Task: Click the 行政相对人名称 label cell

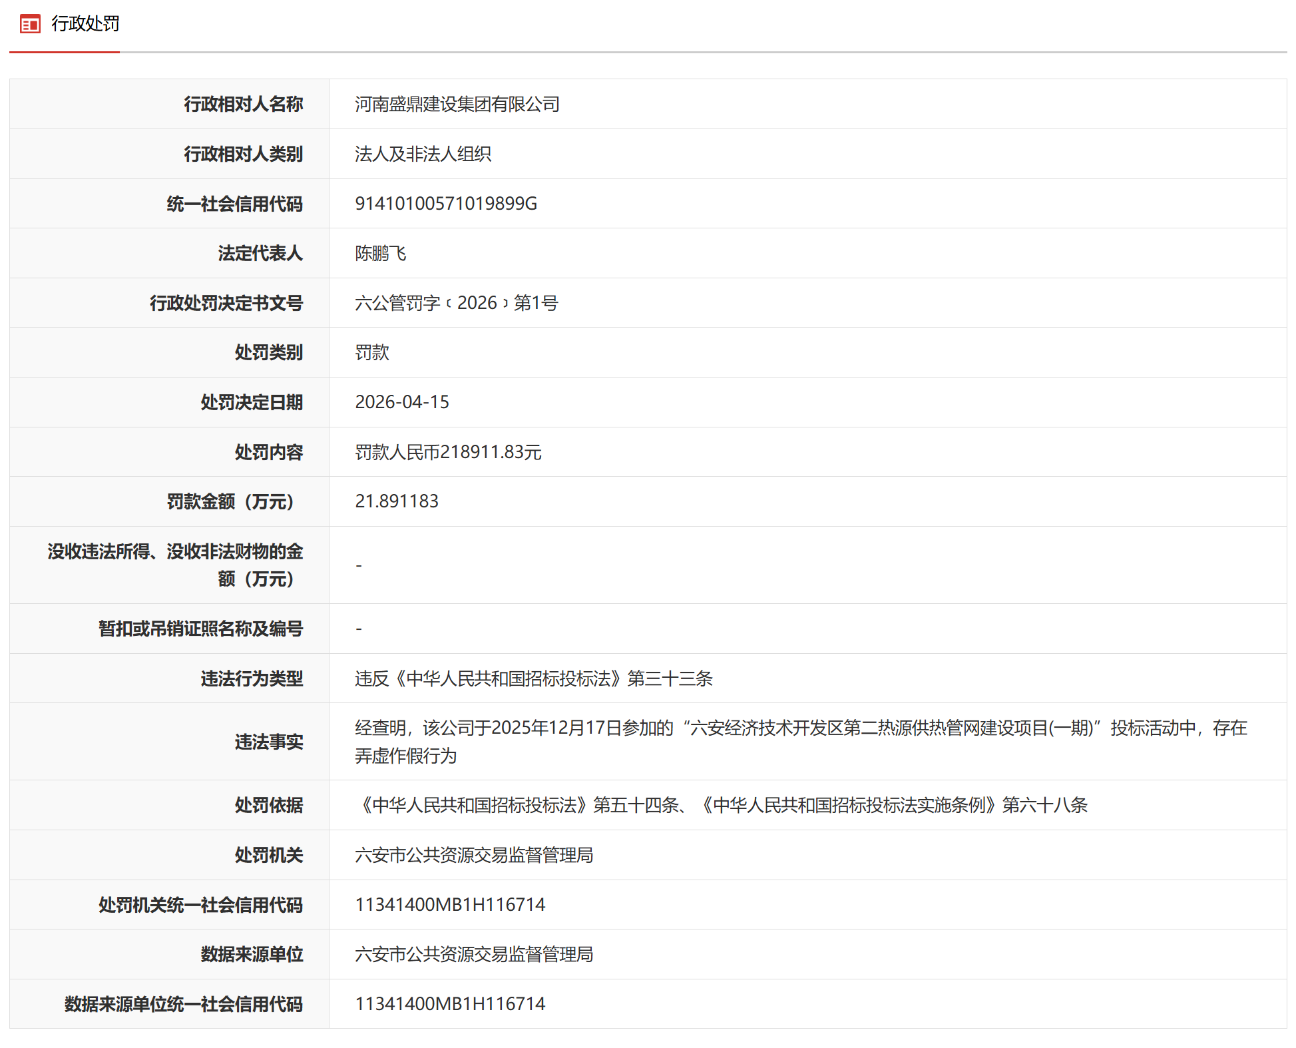Action: point(243,105)
